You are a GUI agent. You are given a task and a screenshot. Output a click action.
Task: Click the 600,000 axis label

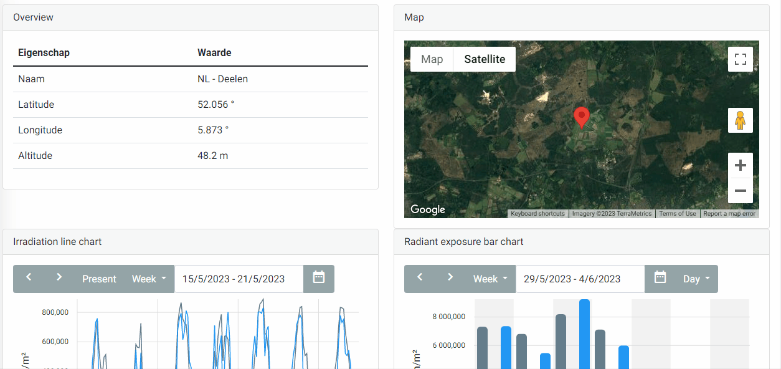55,342
